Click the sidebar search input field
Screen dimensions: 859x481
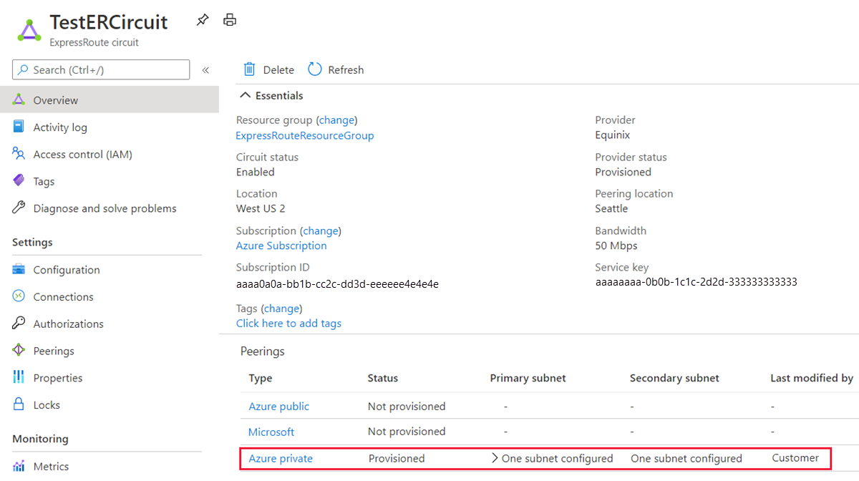coord(107,70)
